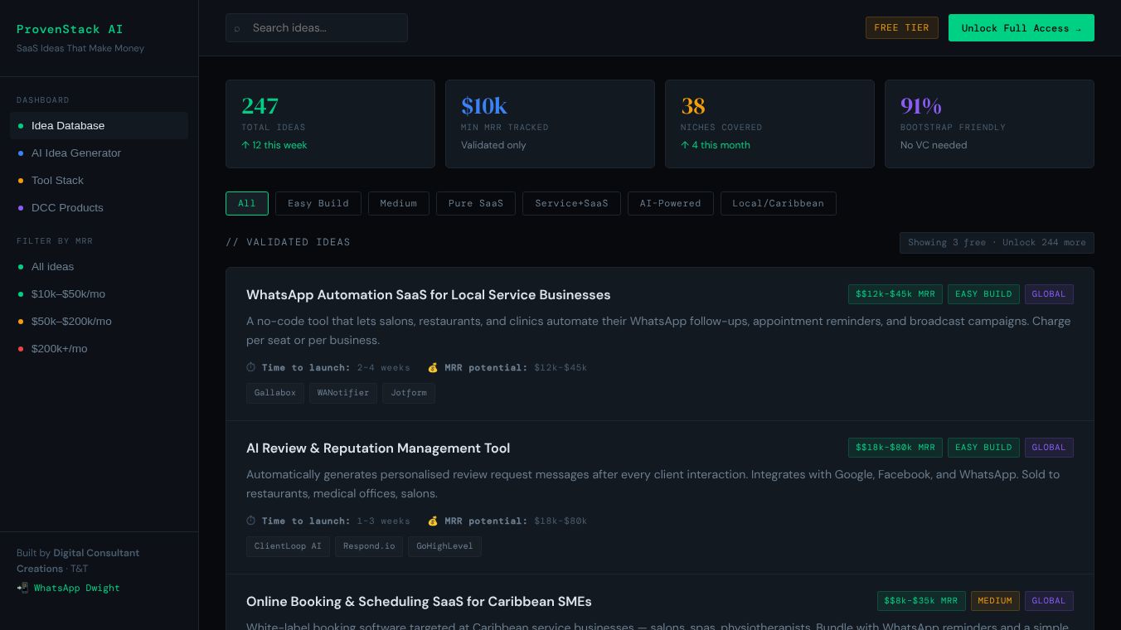Click GLOBAL badge on WhatsApp Automation card
Image resolution: width=1121 pixels, height=630 pixels.
(1049, 294)
